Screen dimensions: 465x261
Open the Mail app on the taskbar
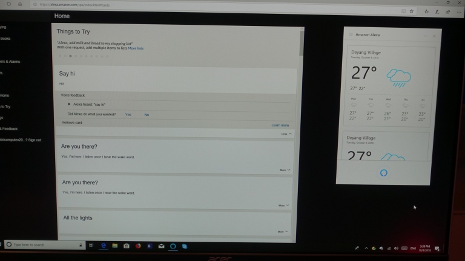click(161, 246)
